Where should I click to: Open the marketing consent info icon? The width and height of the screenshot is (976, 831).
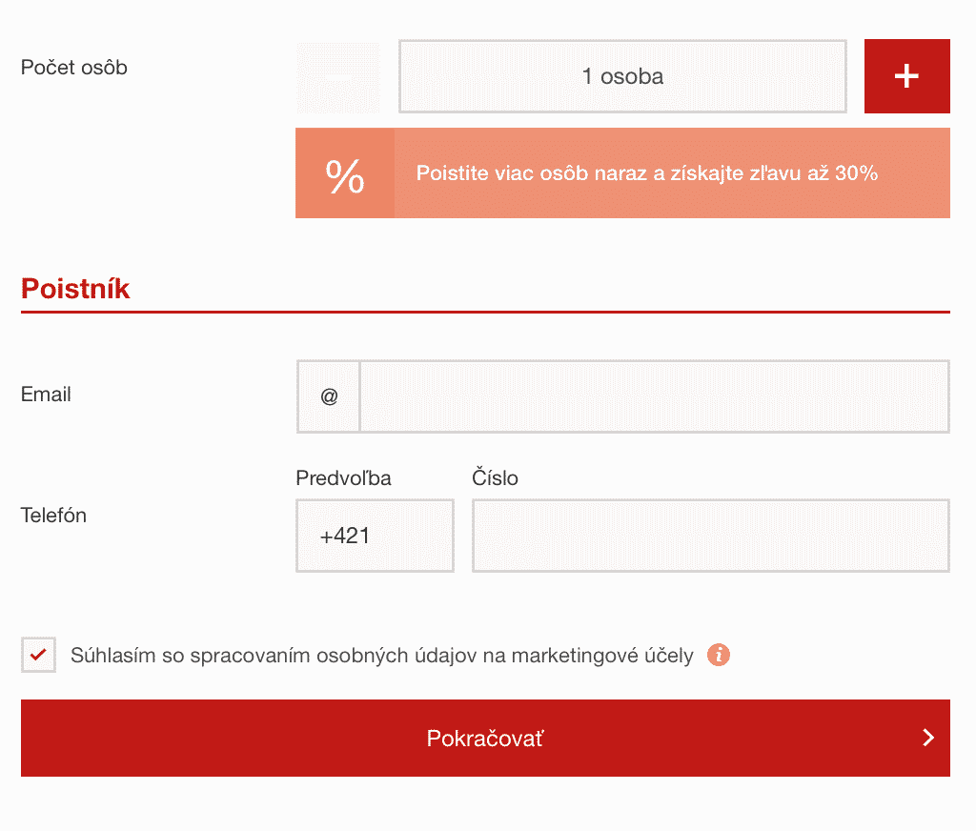tap(719, 655)
